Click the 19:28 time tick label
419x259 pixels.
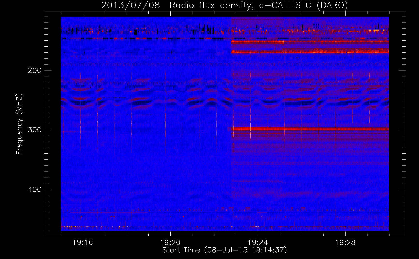tap(345, 243)
